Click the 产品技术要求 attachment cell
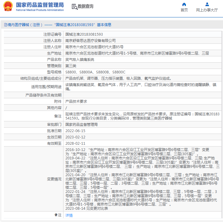 click(x=76, y=102)
